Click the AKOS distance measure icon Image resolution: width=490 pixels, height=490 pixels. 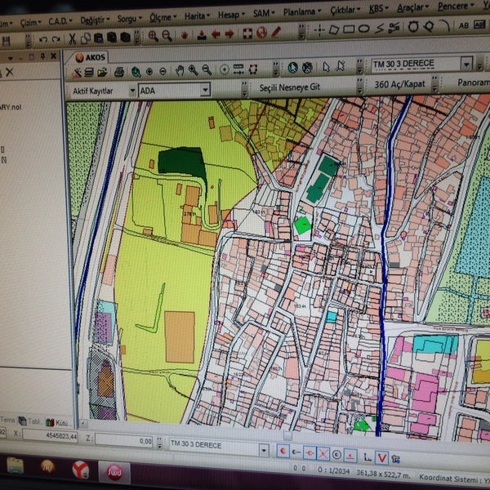coord(238,69)
